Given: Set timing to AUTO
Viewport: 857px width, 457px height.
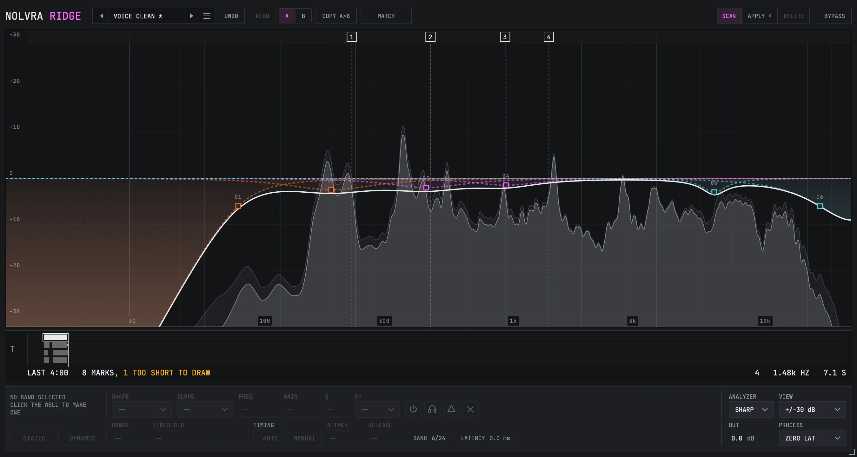Looking at the screenshot, I should click(270, 438).
